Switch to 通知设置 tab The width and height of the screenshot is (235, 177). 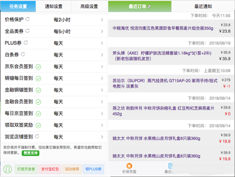[54, 6]
